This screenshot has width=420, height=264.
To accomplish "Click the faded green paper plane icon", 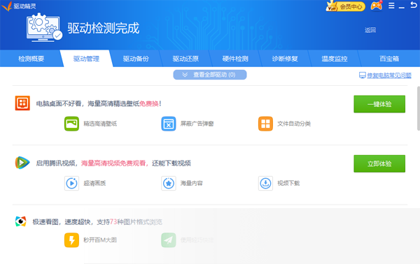I will tap(169, 240).
